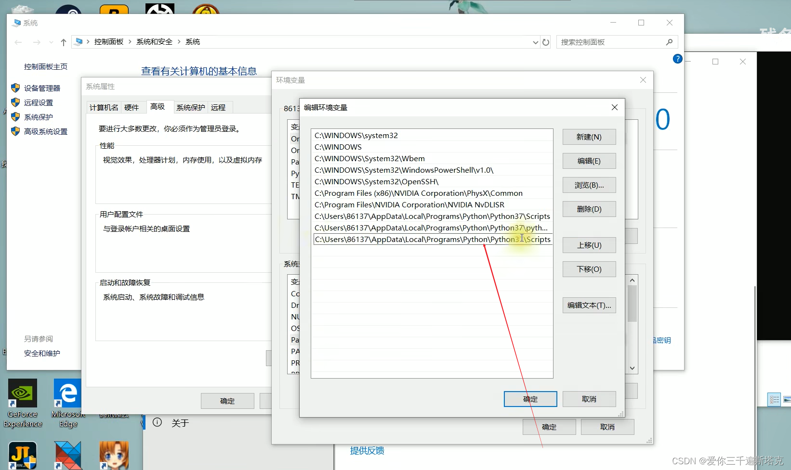Click the up-one-level arrow in address bar
The height and width of the screenshot is (470, 791).
pyautogui.click(x=63, y=42)
